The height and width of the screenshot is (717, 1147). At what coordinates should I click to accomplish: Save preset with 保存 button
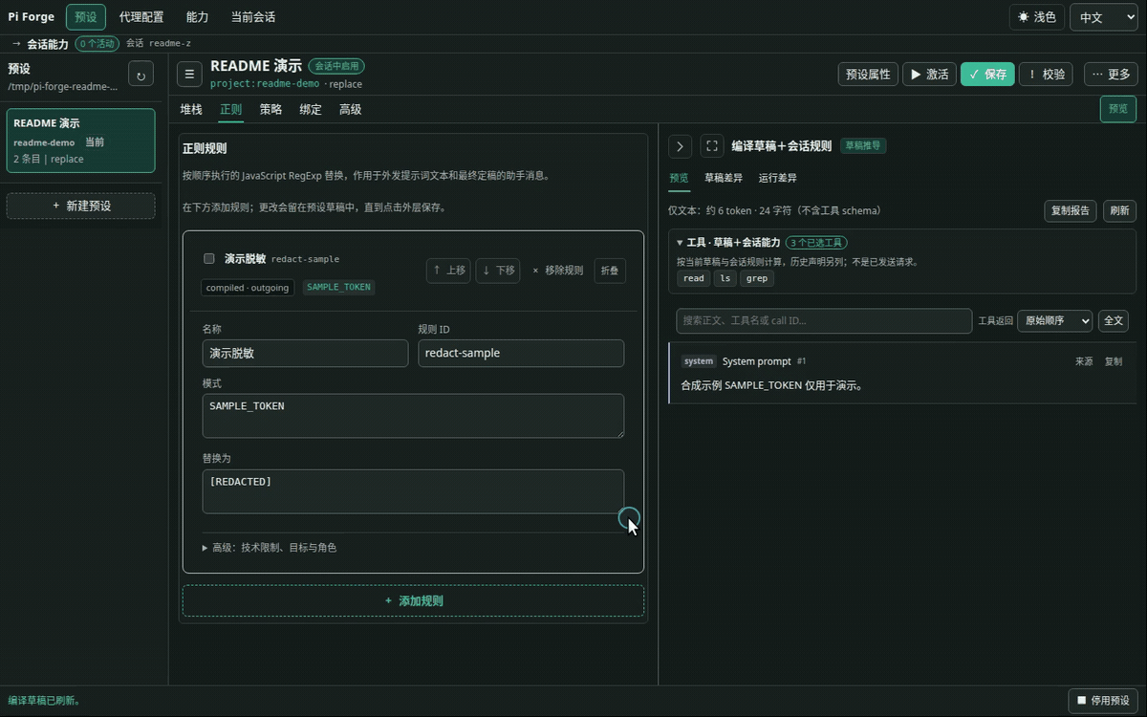987,75
